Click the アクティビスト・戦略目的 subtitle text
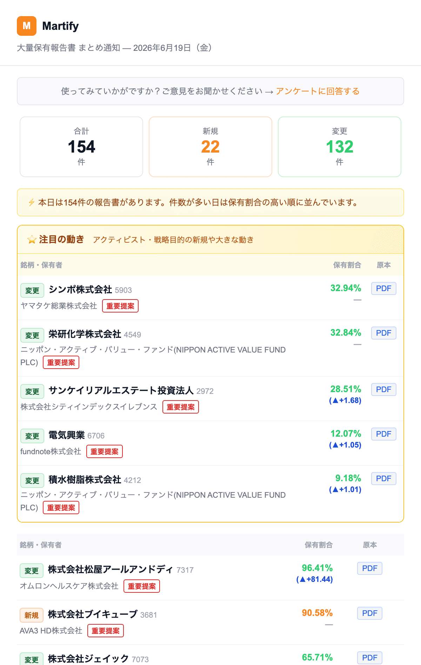Viewport: 421px width, 665px height. click(x=173, y=240)
